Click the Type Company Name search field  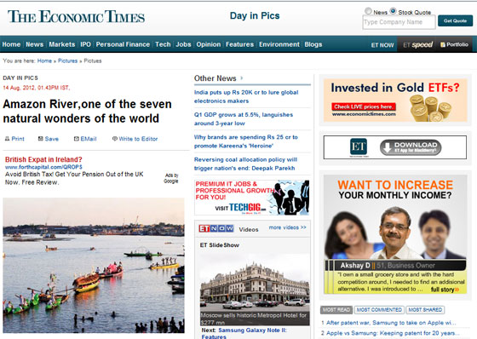(399, 22)
